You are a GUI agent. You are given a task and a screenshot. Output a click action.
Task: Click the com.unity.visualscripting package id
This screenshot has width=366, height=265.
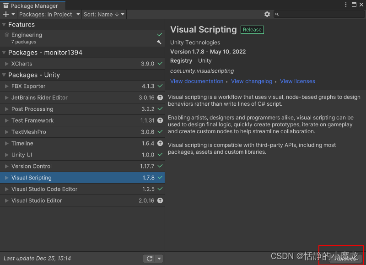coord(202,71)
